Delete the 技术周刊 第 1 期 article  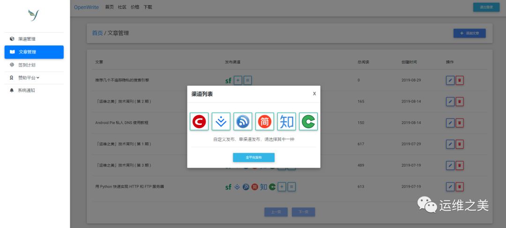tap(460, 144)
